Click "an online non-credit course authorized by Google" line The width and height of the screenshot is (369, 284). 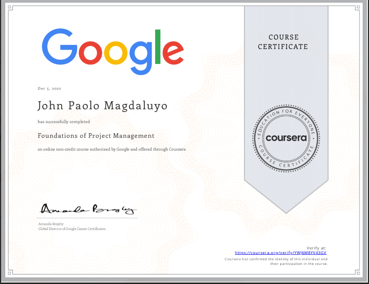(112, 149)
